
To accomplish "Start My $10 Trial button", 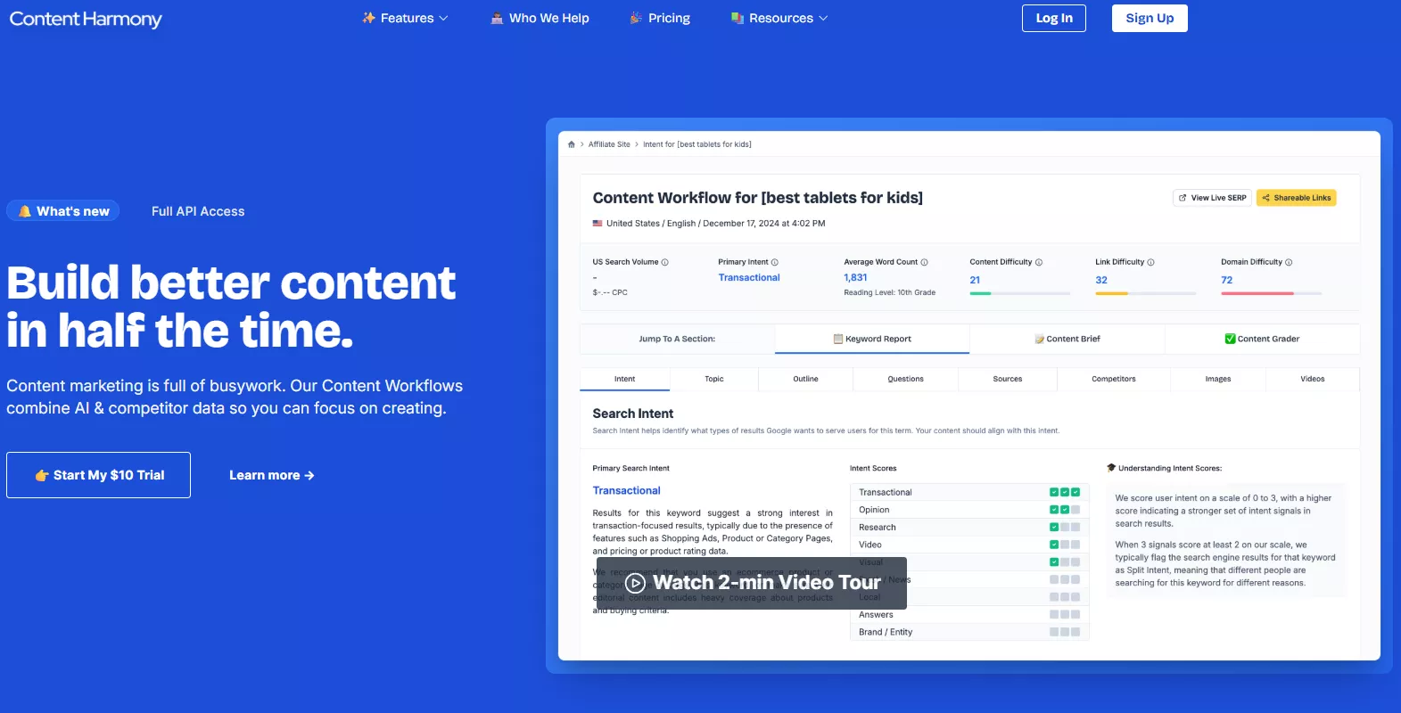I will [98, 475].
